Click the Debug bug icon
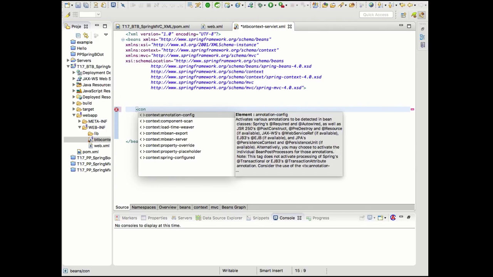The image size is (493, 277). point(260,5)
